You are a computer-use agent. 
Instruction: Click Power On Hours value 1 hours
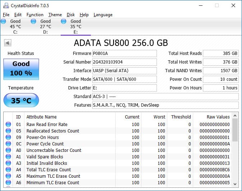[221, 88]
